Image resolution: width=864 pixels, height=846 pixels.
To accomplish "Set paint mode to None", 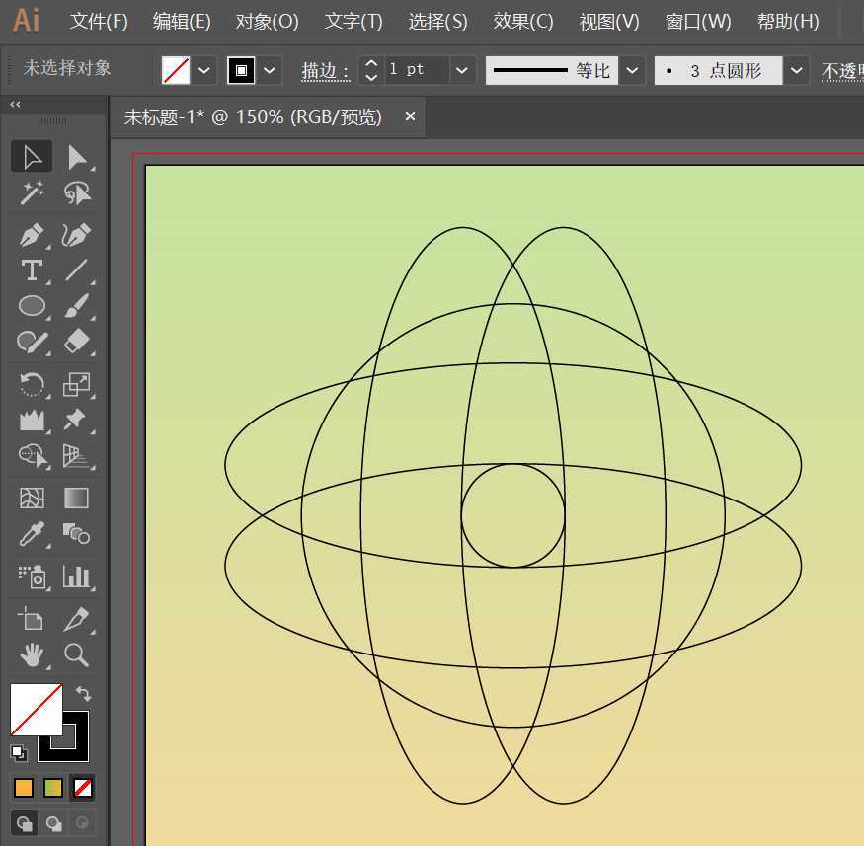I will click(84, 788).
